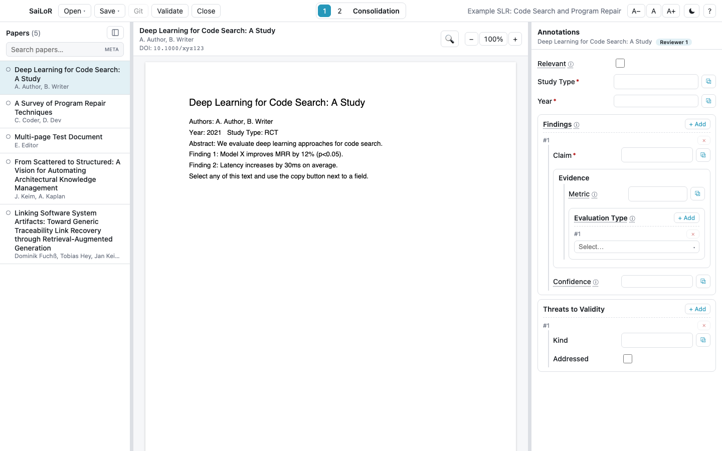Viewport: 722px width, 451px height.
Task: Select Linking Software System Artifacts paper
Action: [65, 234]
